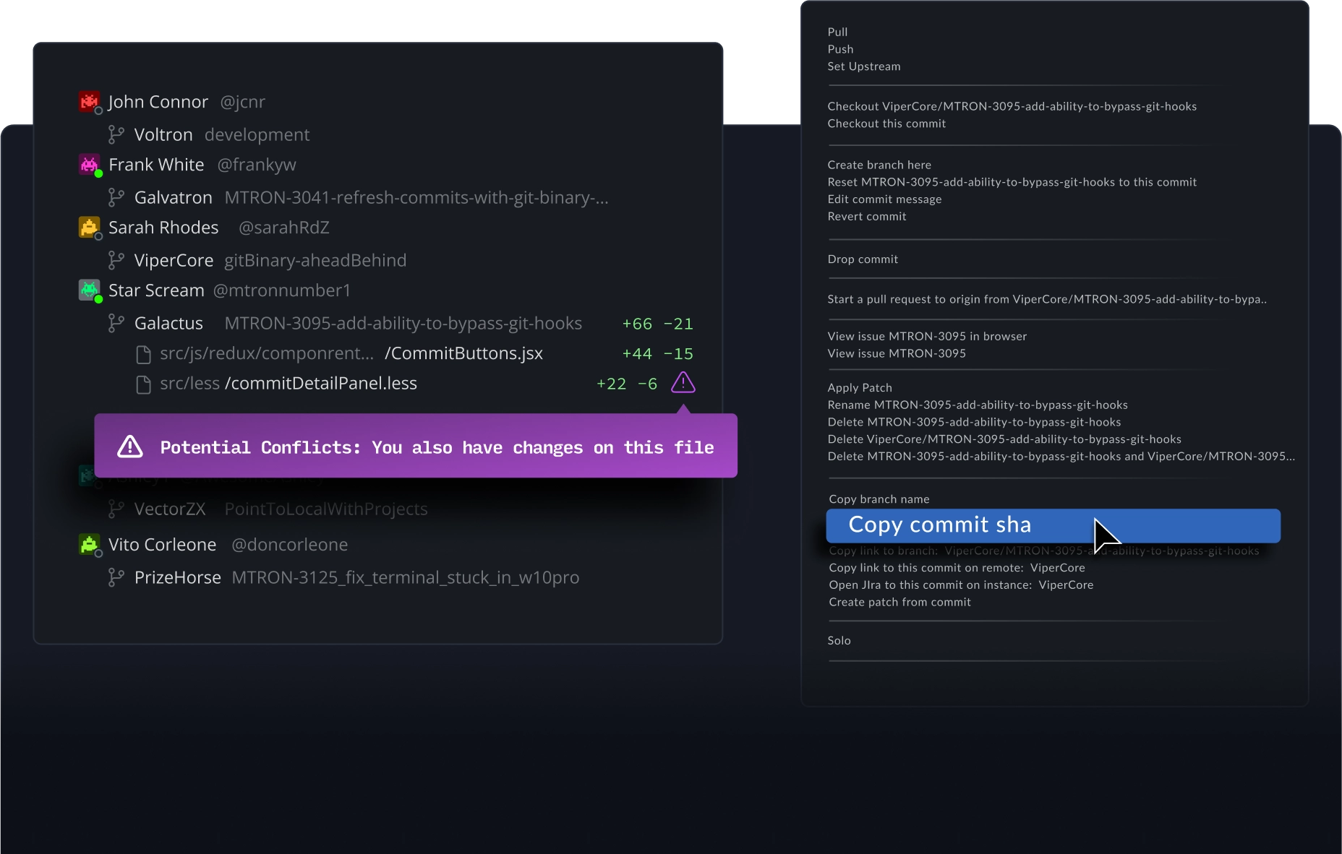The height and width of the screenshot is (854, 1342).
Task: Choose Copy commit sha from context menu
Action: [1053, 525]
